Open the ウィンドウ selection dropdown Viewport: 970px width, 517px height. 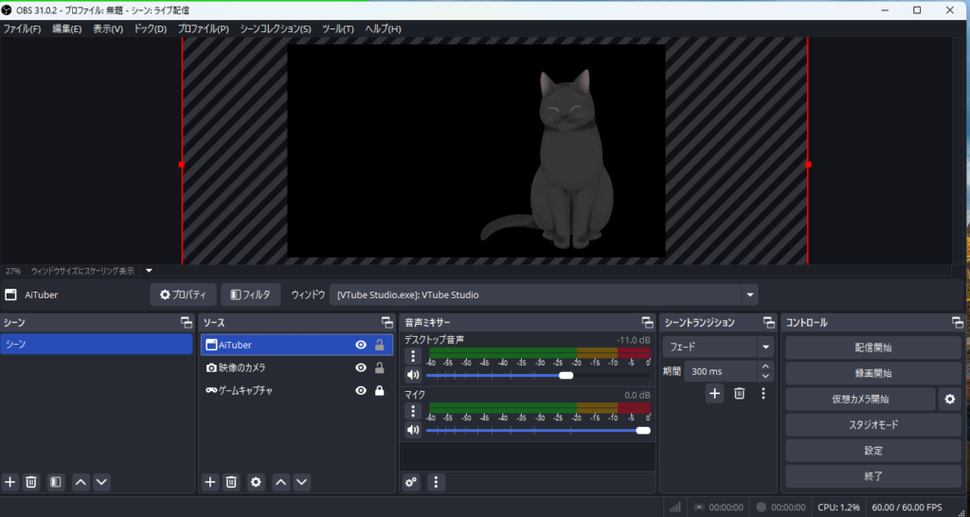[x=750, y=294]
